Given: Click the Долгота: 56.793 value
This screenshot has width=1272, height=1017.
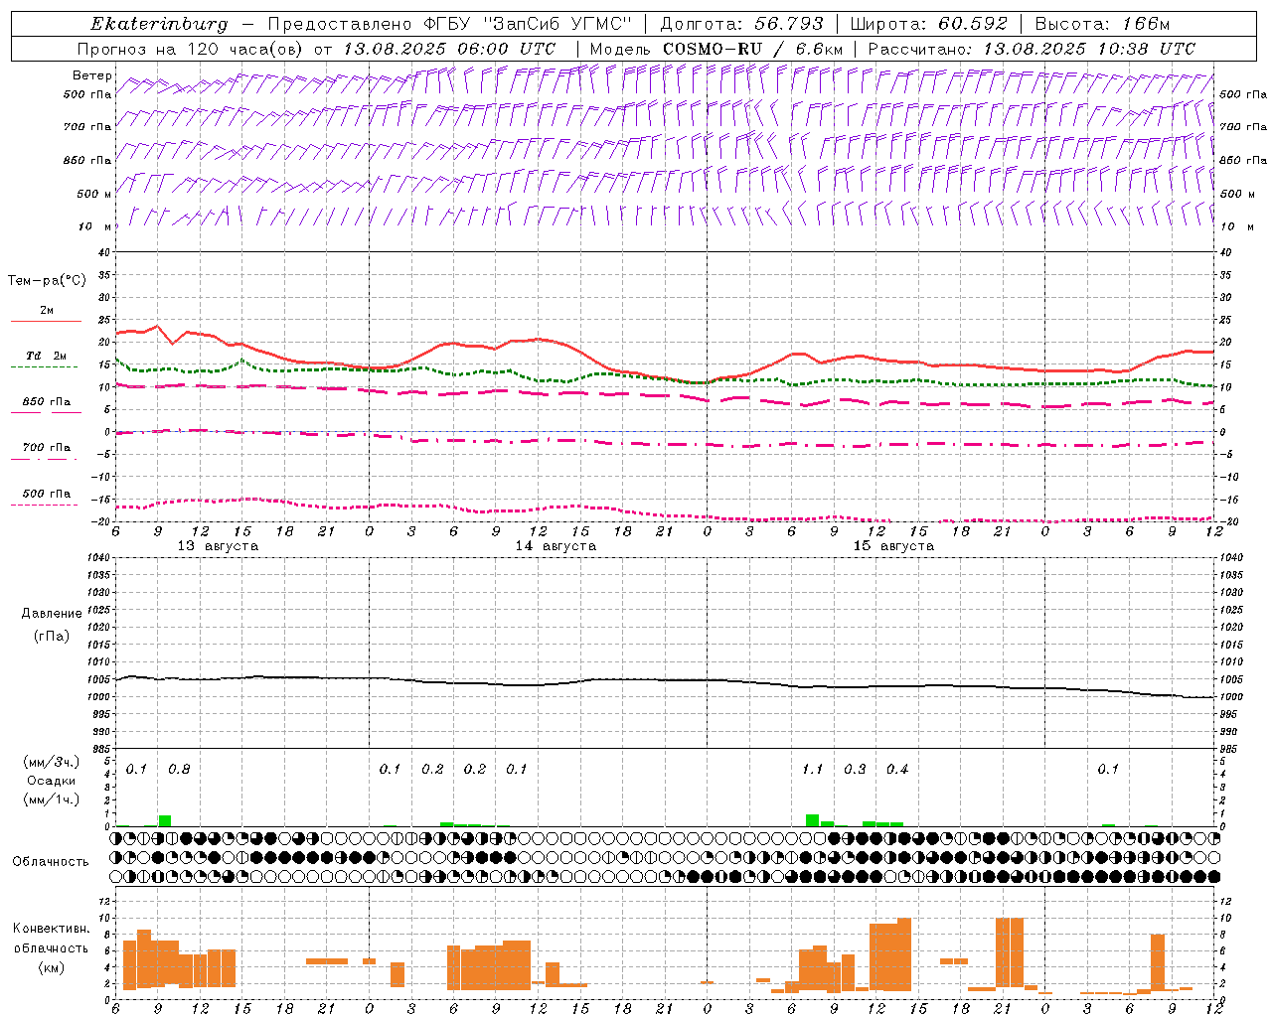Looking at the screenshot, I should pyautogui.click(x=741, y=24).
